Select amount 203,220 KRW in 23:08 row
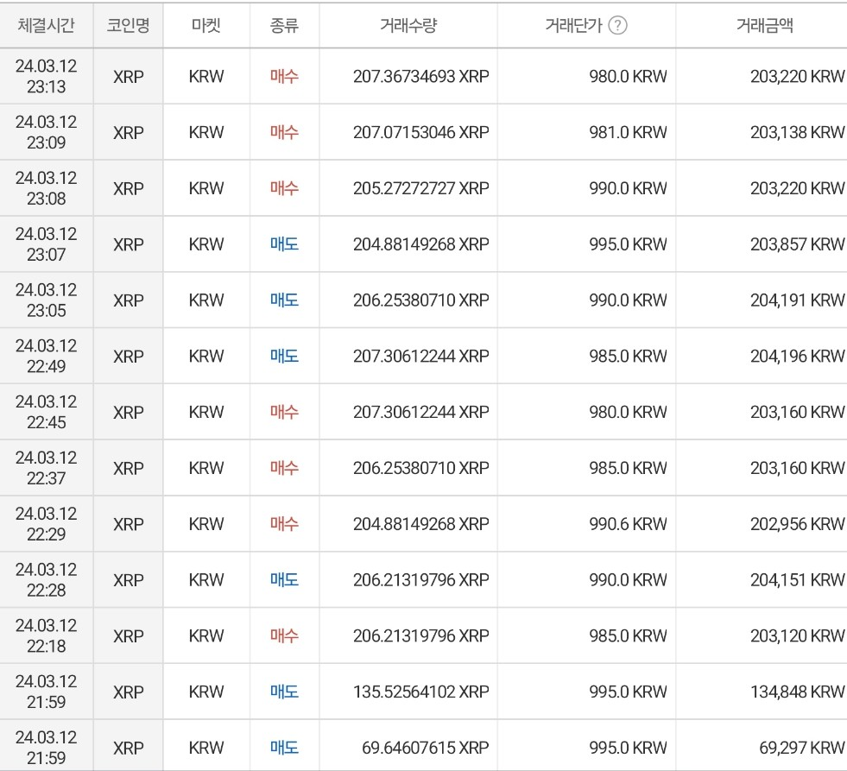This screenshot has width=847, height=771. [797, 188]
